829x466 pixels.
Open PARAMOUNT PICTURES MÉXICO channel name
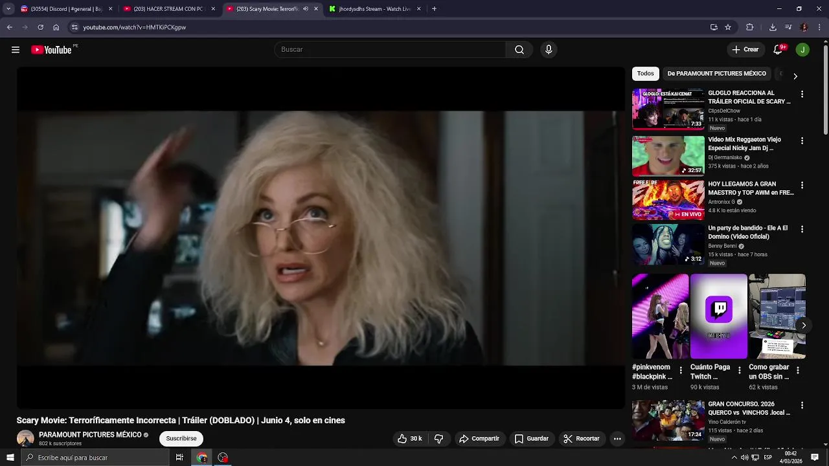(90, 435)
